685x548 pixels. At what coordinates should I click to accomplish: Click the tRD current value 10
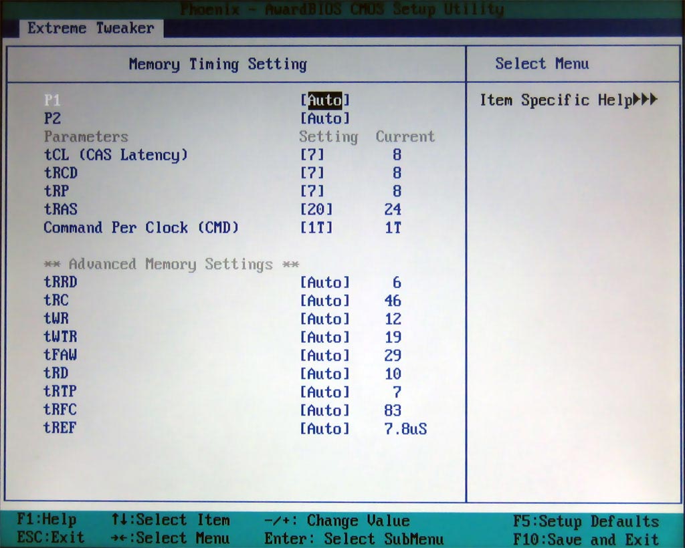[x=393, y=374]
